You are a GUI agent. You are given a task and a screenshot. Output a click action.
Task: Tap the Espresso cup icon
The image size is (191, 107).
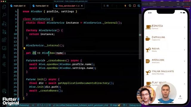coord(148,27)
